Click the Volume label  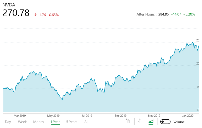coord(179,122)
